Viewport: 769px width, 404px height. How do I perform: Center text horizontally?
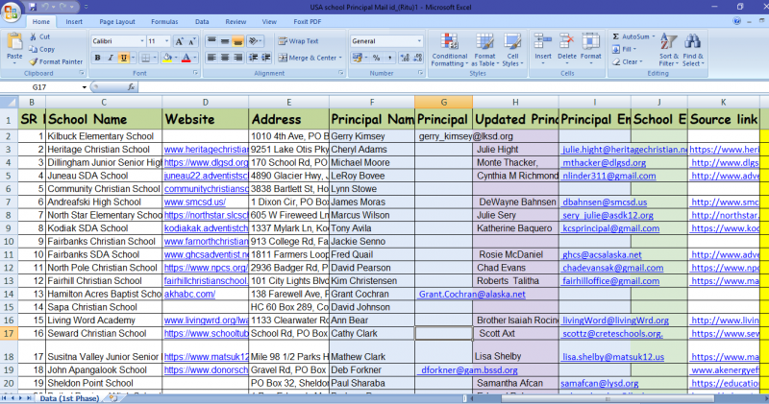tap(225, 58)
